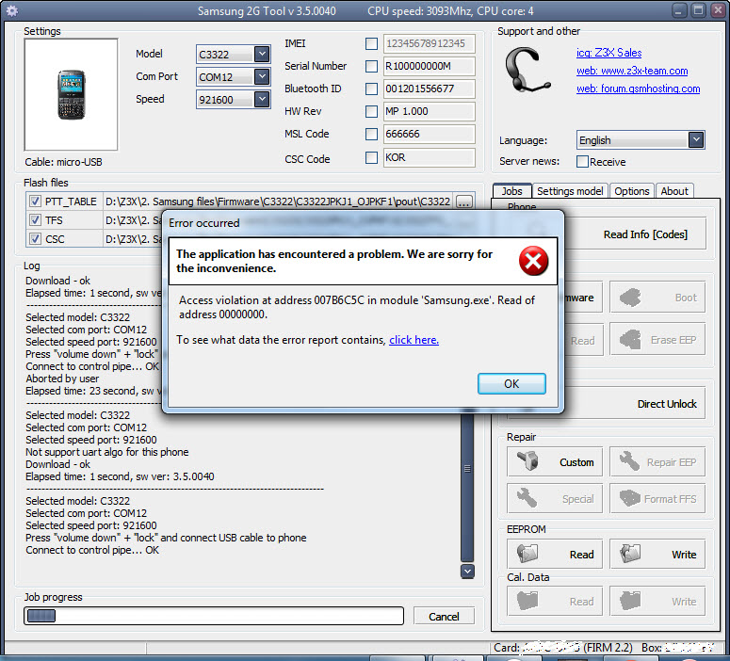
Task: Switch to the Settings model tab
Action: [x=570, y=191]
